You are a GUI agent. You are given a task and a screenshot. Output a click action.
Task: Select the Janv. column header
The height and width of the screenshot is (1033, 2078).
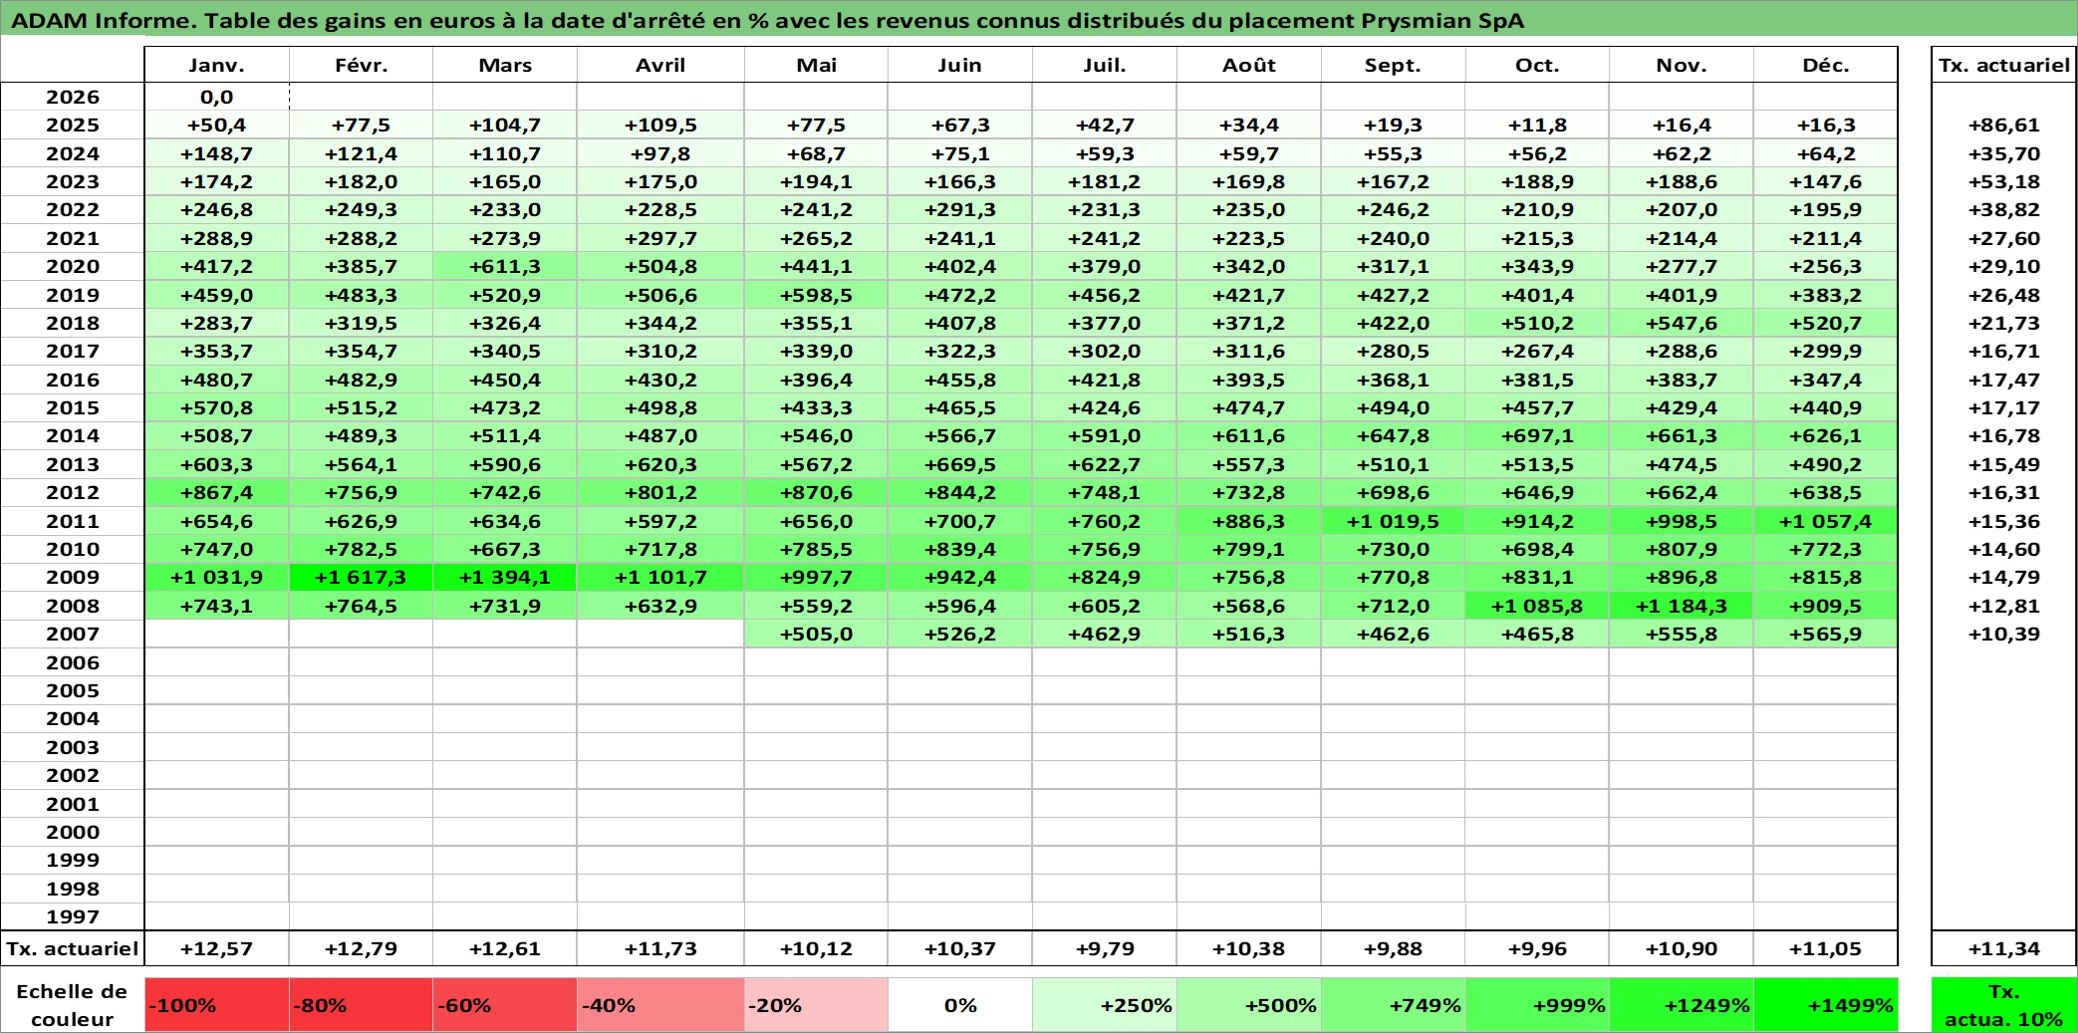coord(217,65)
